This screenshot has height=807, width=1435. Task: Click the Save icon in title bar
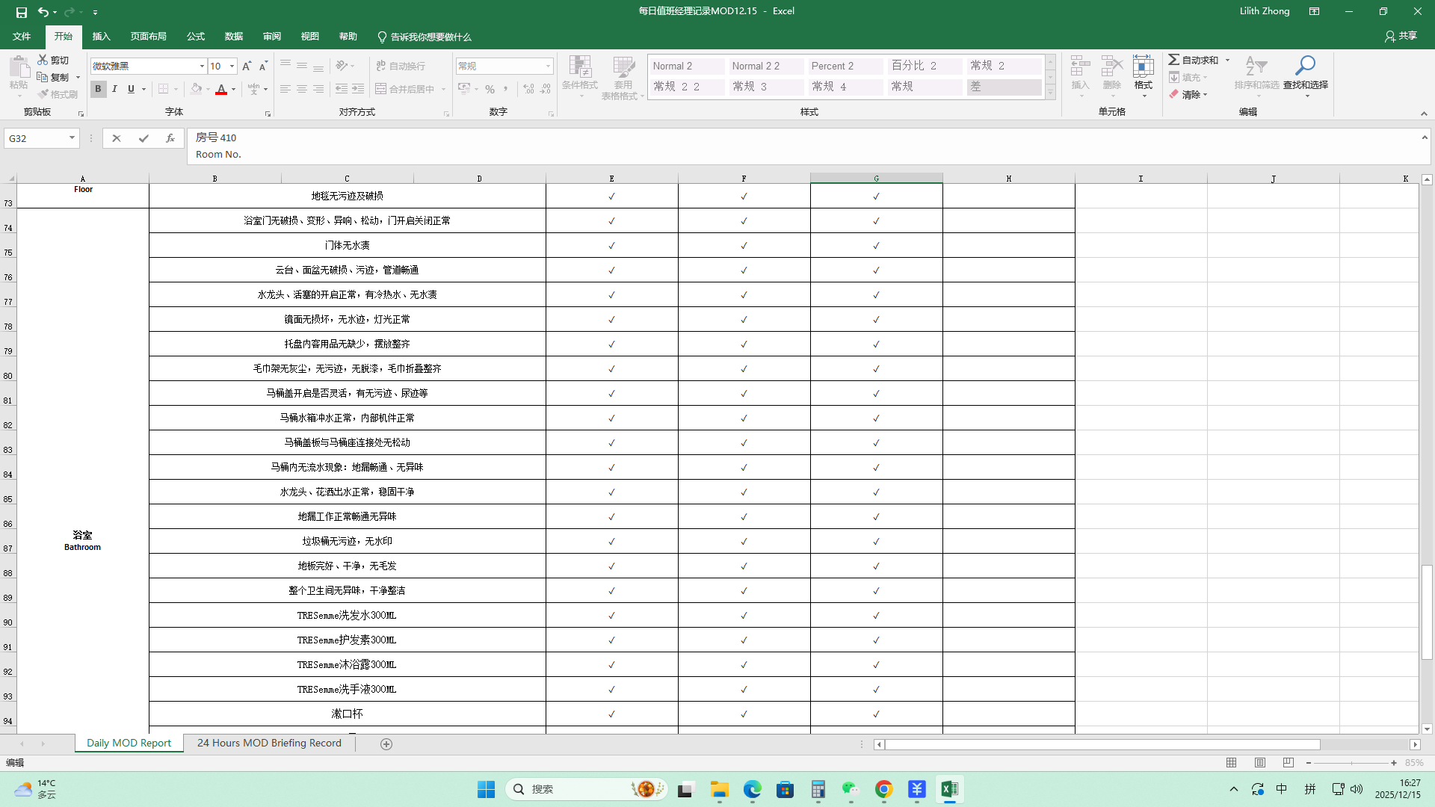pos(22,12)
